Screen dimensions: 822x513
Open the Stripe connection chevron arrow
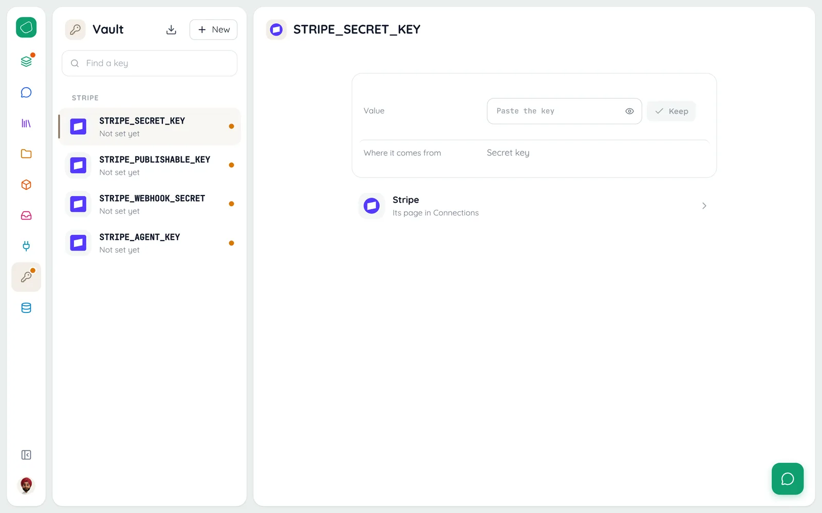704,206
